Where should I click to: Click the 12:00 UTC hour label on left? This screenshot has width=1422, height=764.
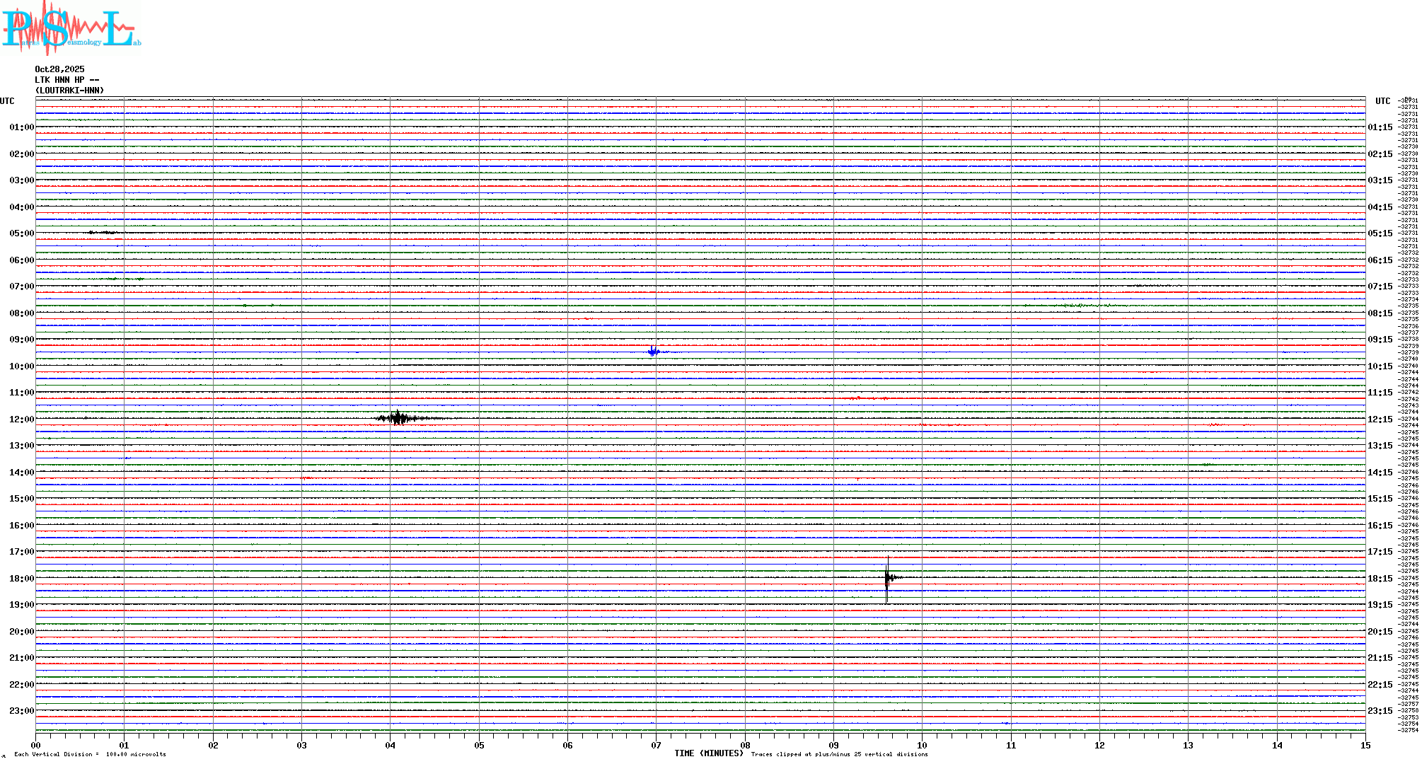pyautogui.click(x=21, y=419)
